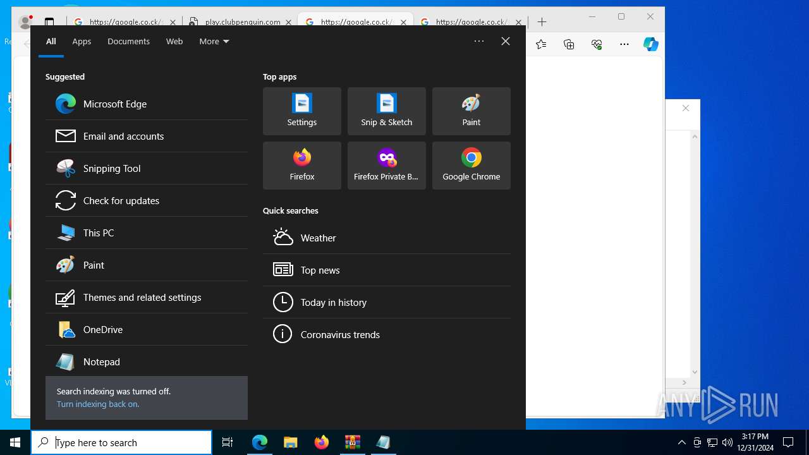Switch to the All search tab

pyautogui.click(x=51, y=41)
